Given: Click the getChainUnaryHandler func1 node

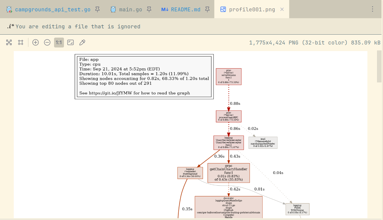Looking at the screenshot, I should pos(229,173).
